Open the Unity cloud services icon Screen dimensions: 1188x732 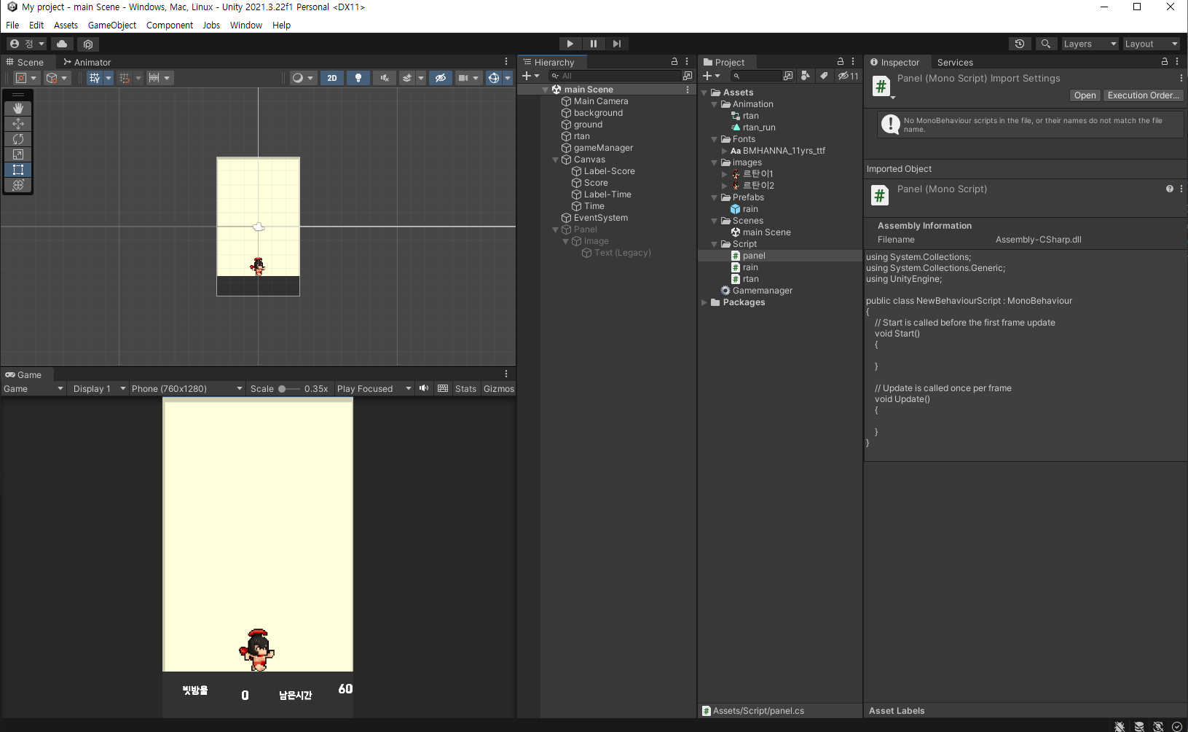pos(62,44)
